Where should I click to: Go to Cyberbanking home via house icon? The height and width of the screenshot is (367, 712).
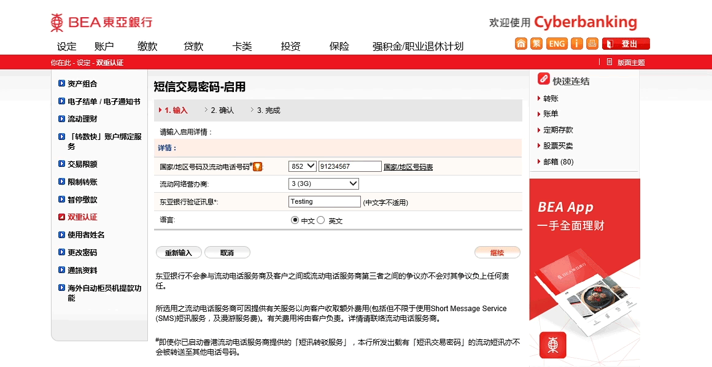[x=521, y=44]
